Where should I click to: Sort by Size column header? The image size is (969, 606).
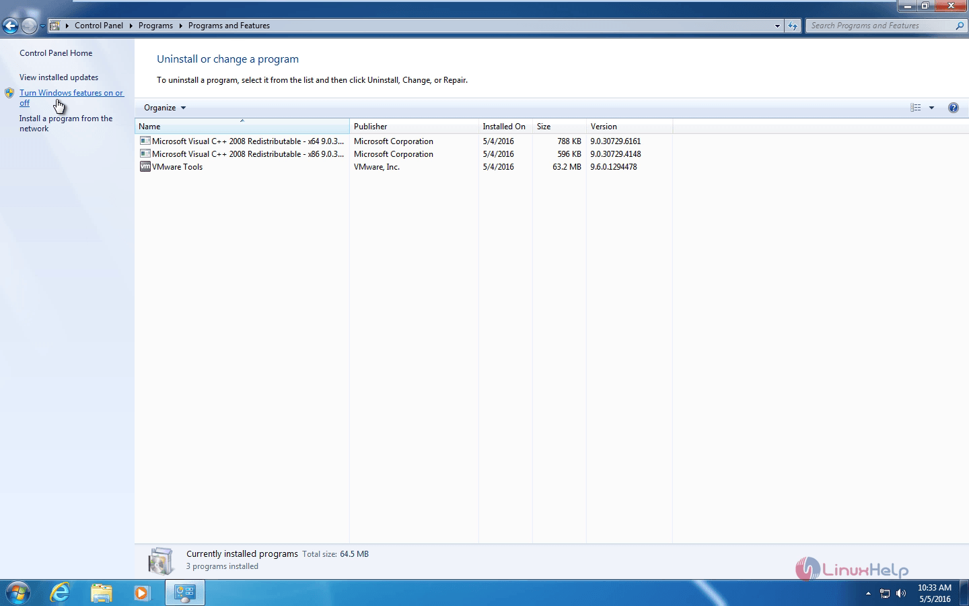(559, 127)
